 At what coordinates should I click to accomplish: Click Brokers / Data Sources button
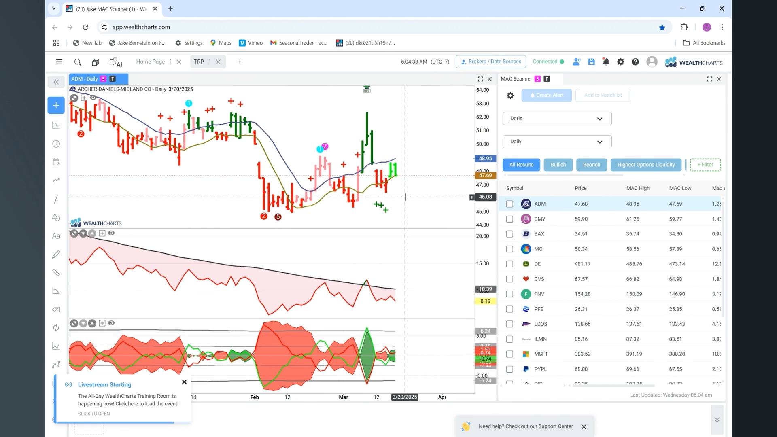click(491, 62)
